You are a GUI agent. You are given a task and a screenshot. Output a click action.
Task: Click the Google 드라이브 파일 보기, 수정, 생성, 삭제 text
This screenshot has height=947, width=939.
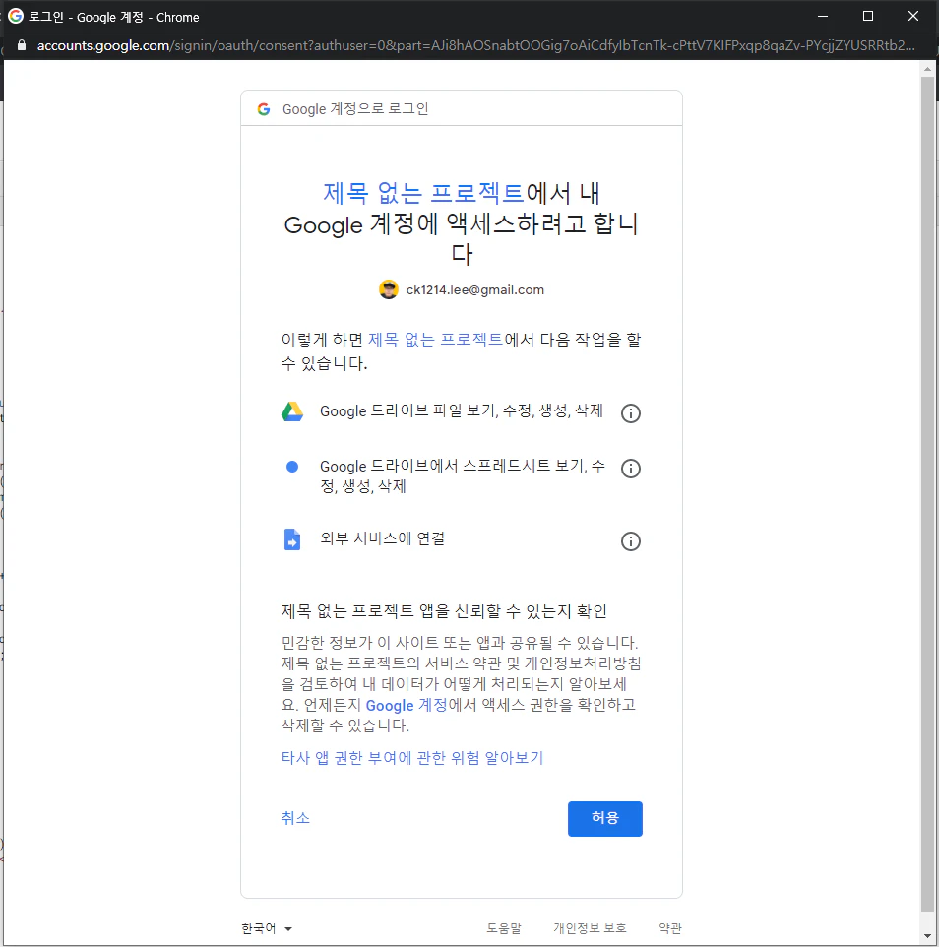tap(462, 411)
